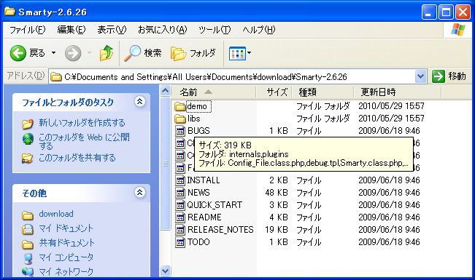Open the お気に入り(A) menu

[163, 30]
